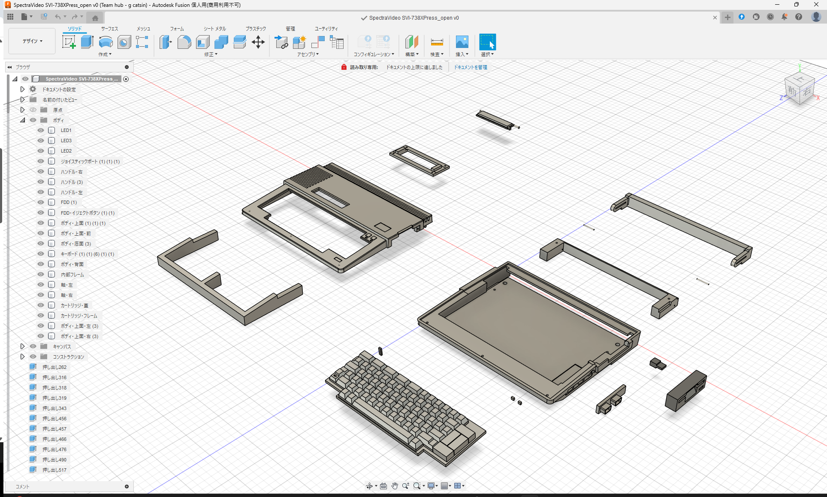Collapse the browser panel with the double-arrow
Image resolution: width=827 pixels, height=497 pixels.
coord(9,67)
